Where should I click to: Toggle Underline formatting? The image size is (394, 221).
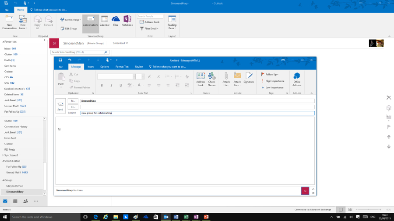click(121, 86)
